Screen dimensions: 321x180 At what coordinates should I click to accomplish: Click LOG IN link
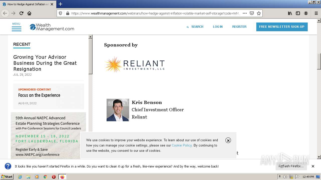[x=218, y=27]
